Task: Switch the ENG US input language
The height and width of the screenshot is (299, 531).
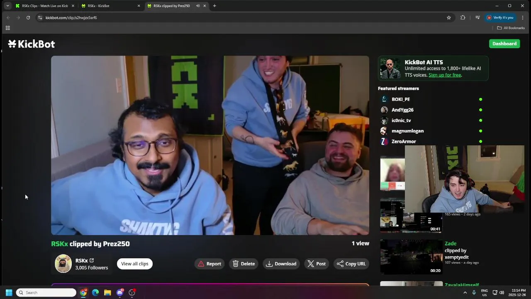Action: pos(485,293)
